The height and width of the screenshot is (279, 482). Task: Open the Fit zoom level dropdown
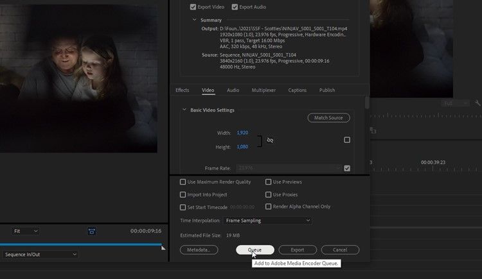[26, 231]
